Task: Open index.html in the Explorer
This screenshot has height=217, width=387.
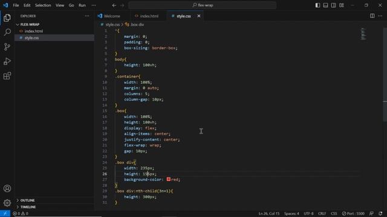Action: coord(34,31)
